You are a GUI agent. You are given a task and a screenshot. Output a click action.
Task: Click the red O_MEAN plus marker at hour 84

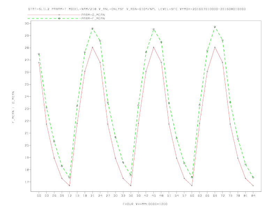click(x=253, y=186)
